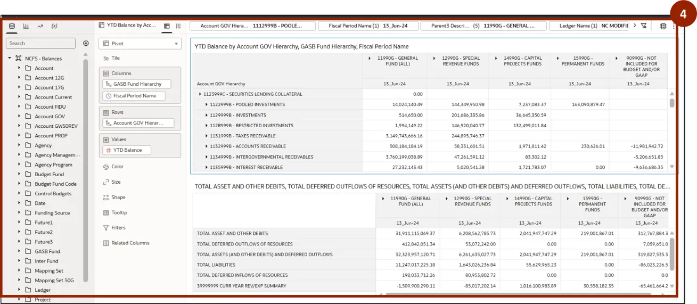Open the Ledger Name filter
The height and width of the screenshot is (304, 697).
588,26
